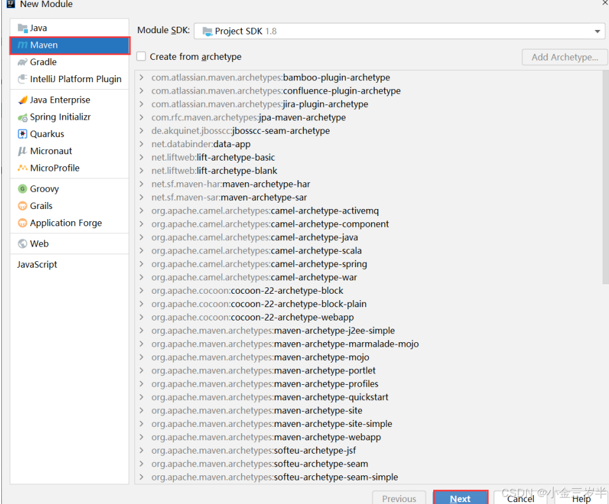Select lift-archetype-blank row
Viewport: 609px width, 504px height.
pos(369,171)
